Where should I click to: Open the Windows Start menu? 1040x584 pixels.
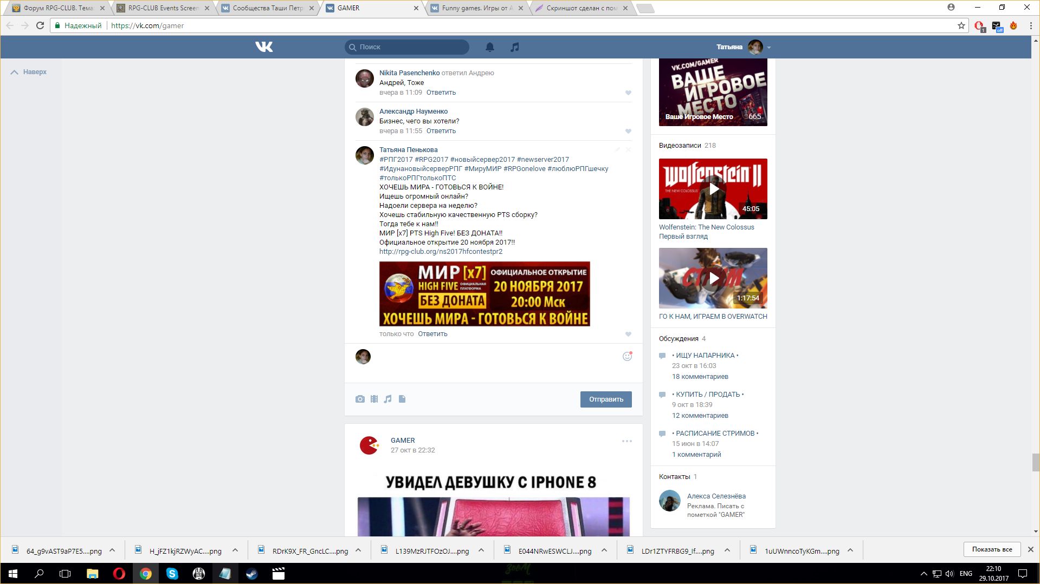point(13,574)
